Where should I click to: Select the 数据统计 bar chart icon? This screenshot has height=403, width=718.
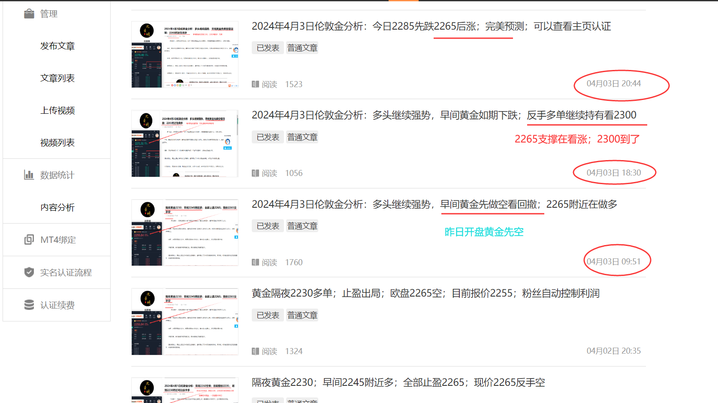[28, 175]
